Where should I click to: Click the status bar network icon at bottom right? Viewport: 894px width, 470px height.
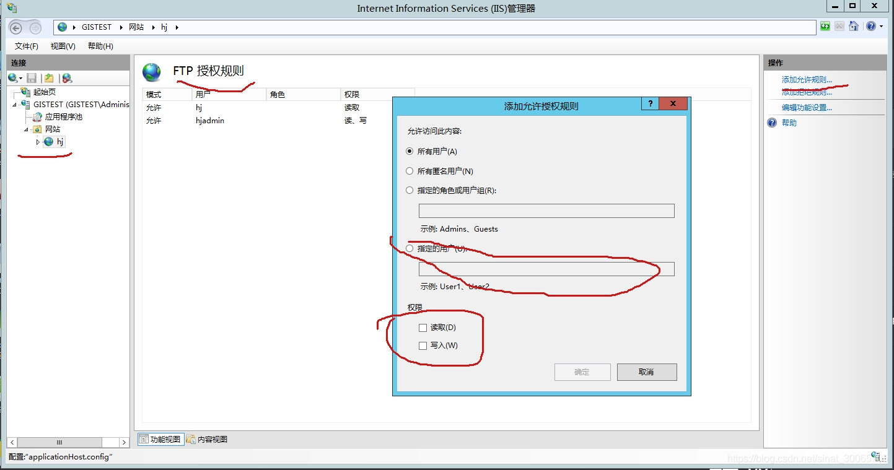[876, 456]
